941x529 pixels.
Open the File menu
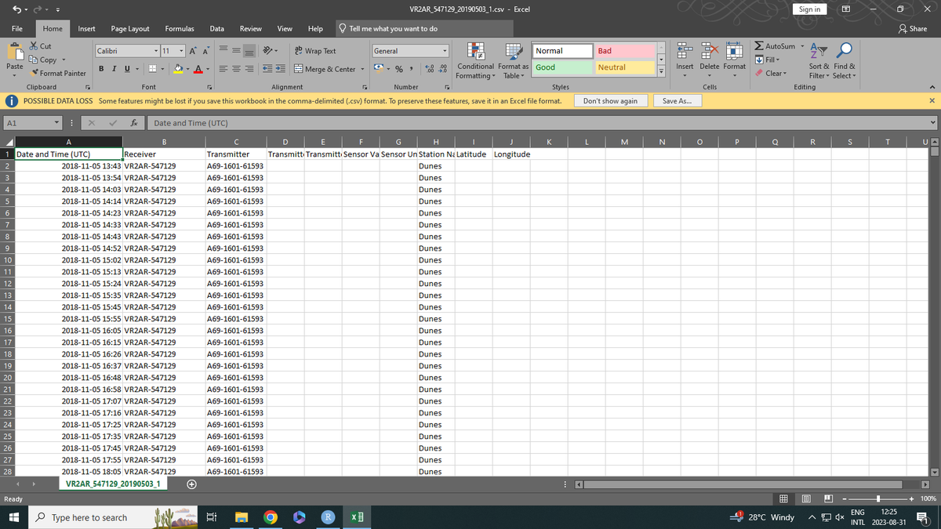tap(16, 28)
